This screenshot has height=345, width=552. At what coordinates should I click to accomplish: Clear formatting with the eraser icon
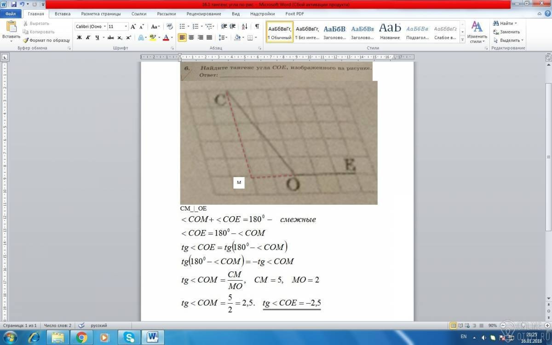(x=170, y=27)
